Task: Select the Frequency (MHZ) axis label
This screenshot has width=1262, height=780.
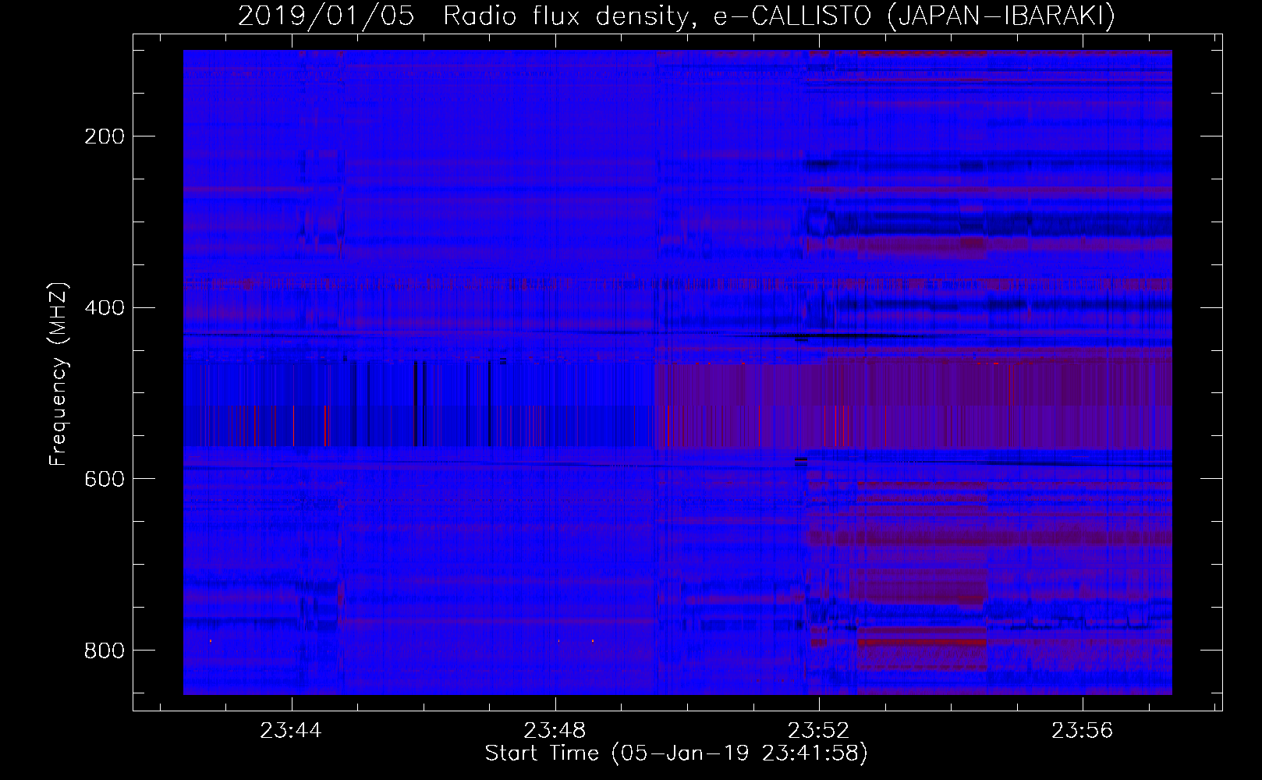Action: tap(58, 374)
